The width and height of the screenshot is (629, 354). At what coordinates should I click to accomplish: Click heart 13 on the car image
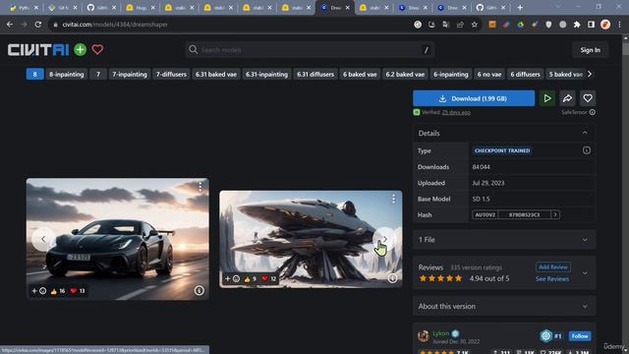pyautogui.click(x=78, y=291)
